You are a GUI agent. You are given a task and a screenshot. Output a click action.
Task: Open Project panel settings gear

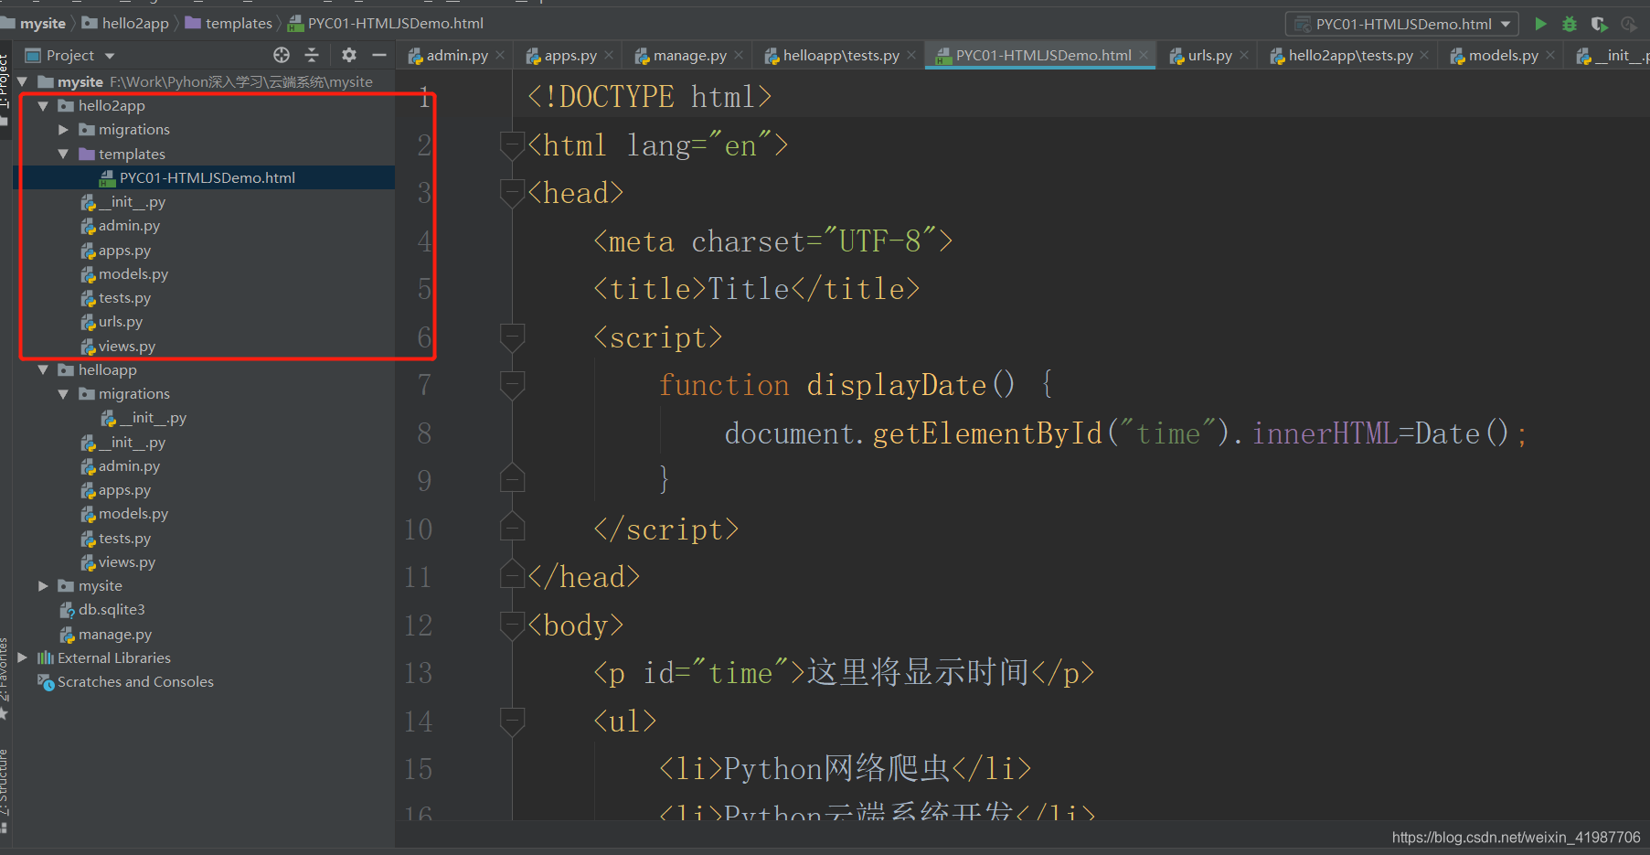pyautogui.click(x=349, y=55)
